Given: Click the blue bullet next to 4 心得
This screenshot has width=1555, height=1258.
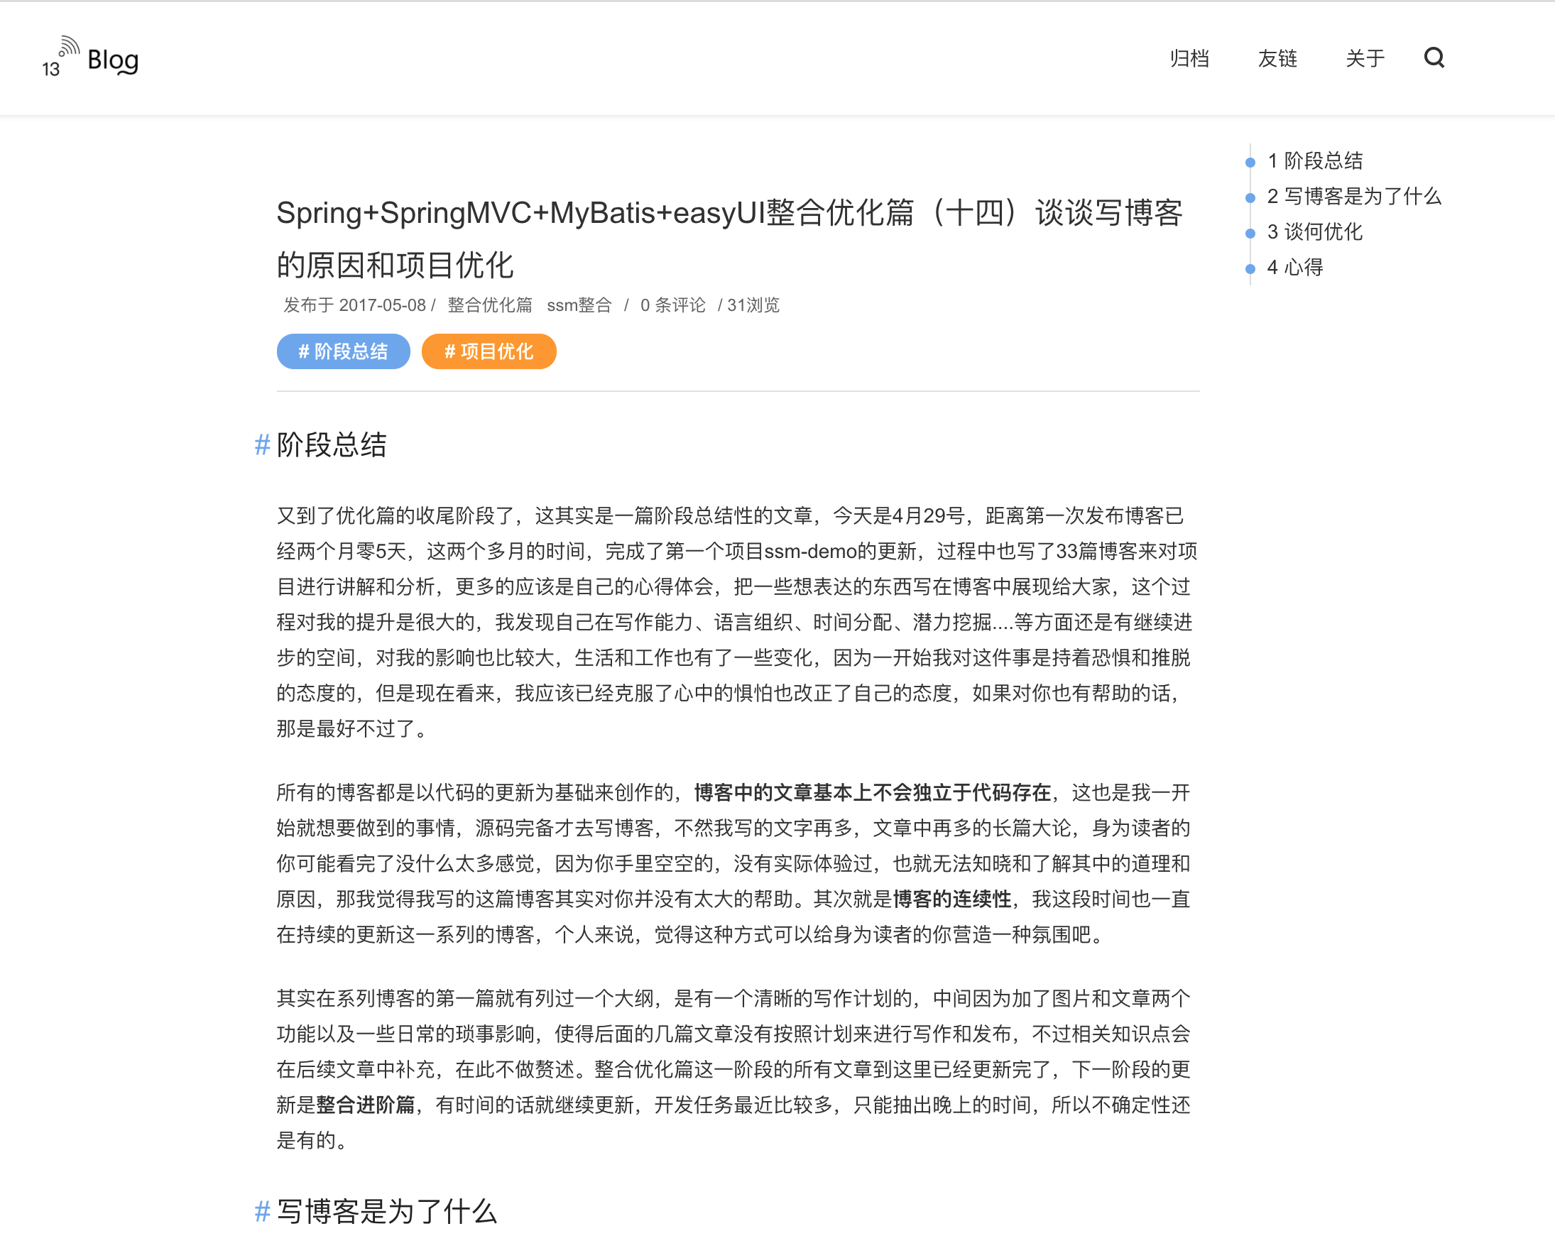Looking at the screenshot, I should pos(1250,269).
